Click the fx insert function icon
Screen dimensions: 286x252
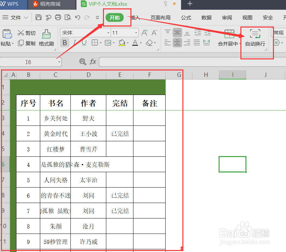pyautogui.click(x=93, y=62)
